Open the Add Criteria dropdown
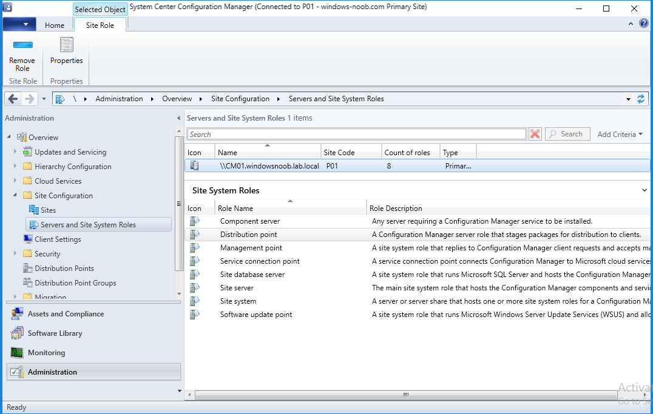653x414 pixels. [620, 135]
